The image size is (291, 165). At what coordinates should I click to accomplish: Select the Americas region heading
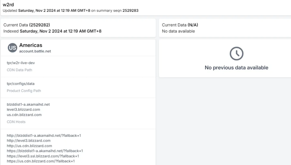pos(31,45)
